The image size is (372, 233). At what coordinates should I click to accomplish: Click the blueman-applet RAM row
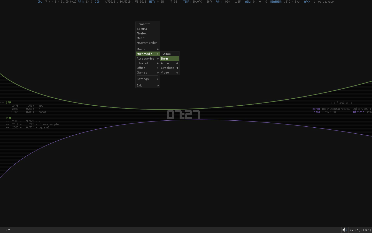pos(33,124)
